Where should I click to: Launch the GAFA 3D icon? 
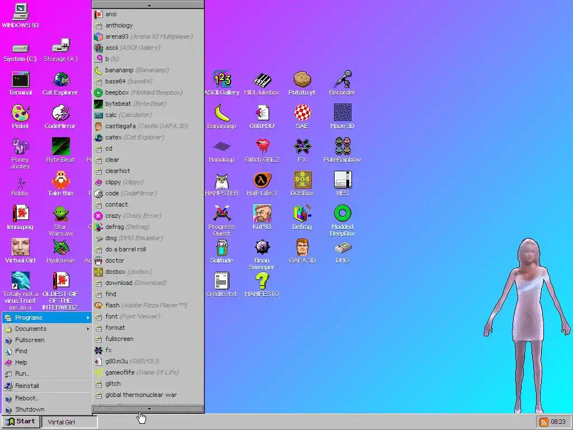pos(302,251)
